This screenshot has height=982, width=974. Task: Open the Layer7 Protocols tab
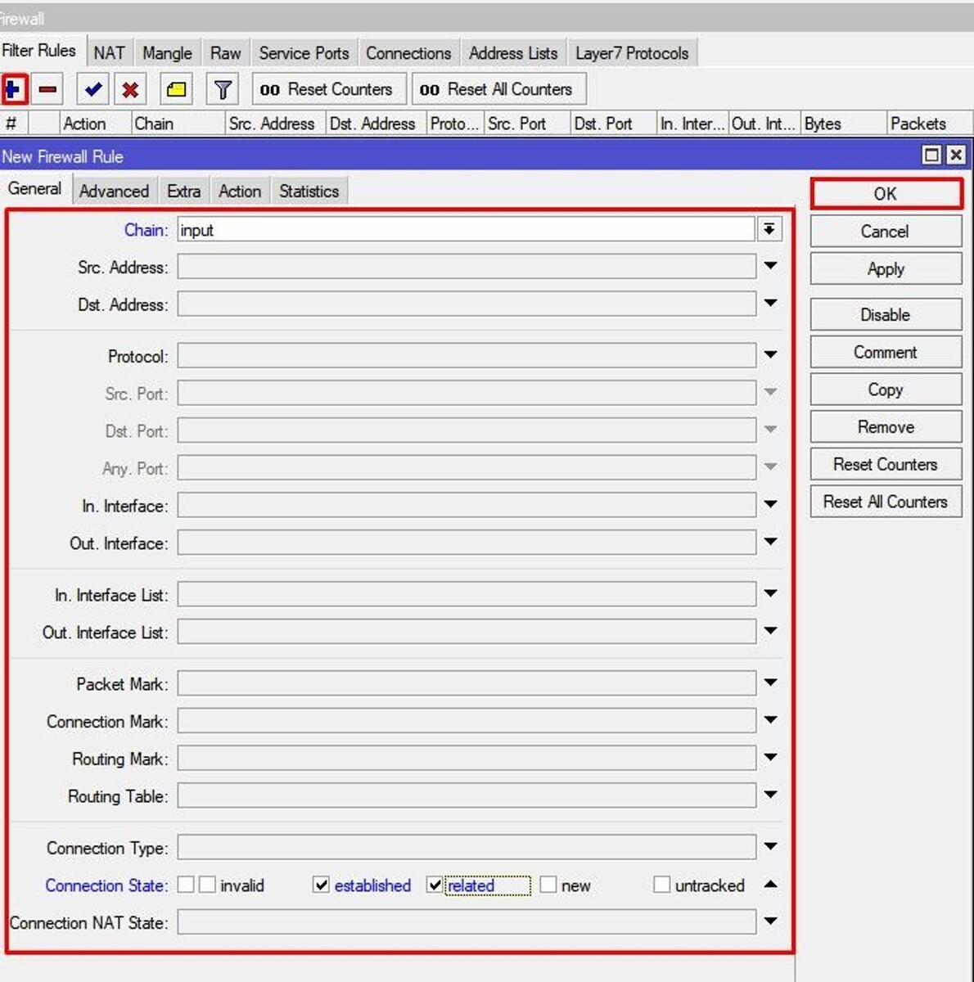(632, 53)
